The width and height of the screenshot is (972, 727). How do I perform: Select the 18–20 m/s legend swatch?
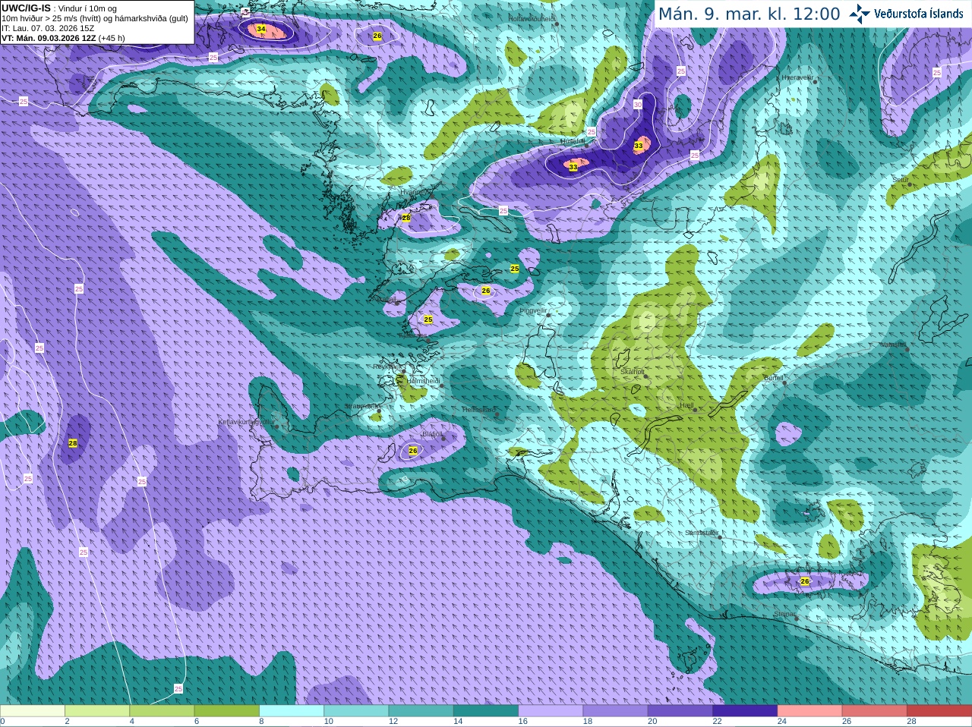(616, 711)
